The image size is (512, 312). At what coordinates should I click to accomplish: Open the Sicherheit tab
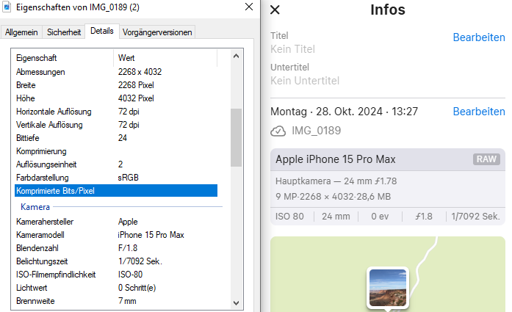click(64, 32)
